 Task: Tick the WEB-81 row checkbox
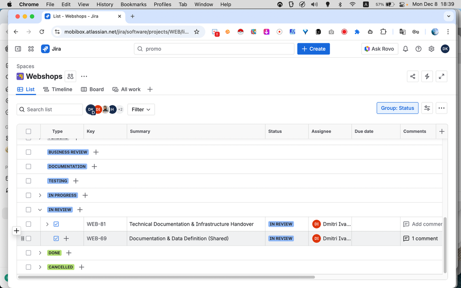tap(29, 224)
